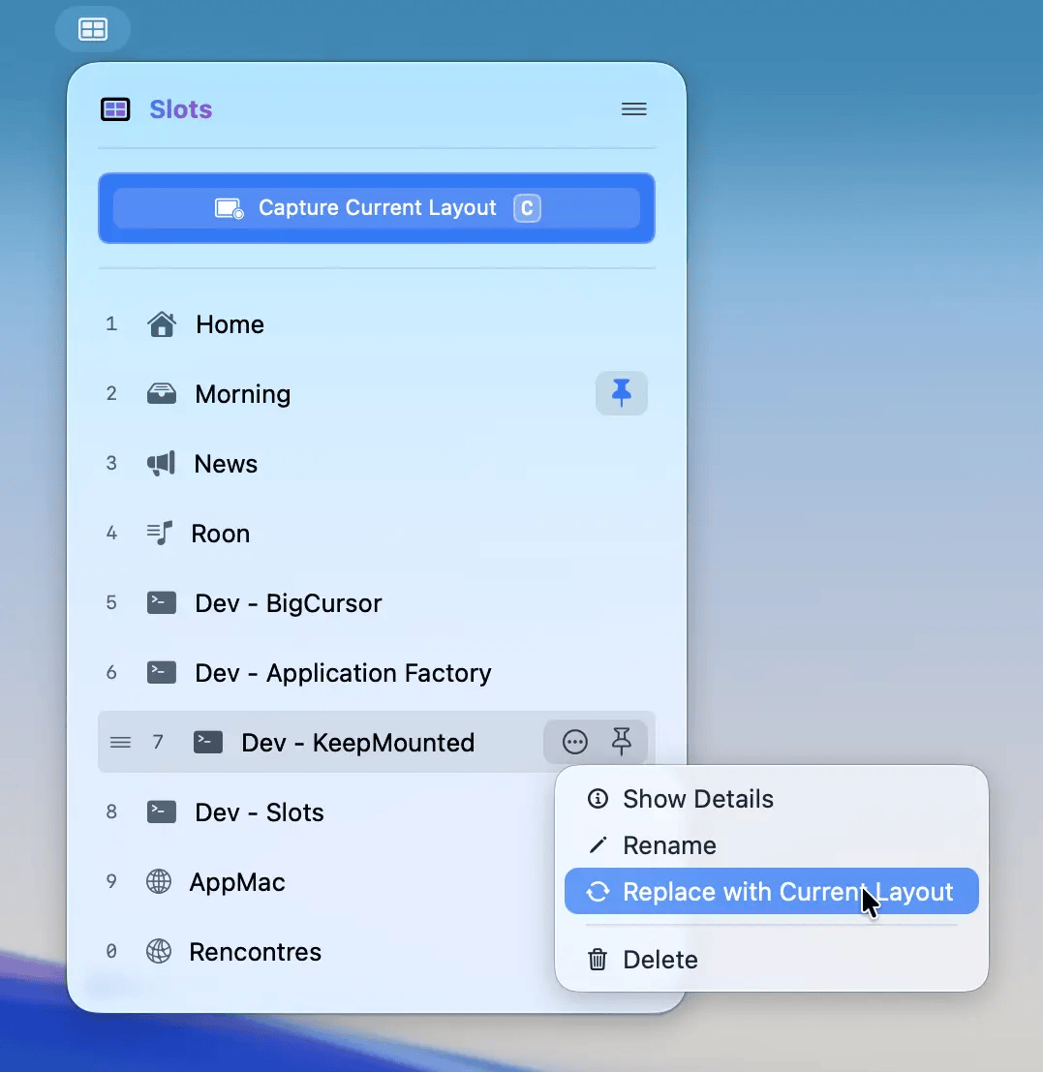Click the Dev - Slots terminal icon
This screenshot has height=1072, width=1043.
[162, 812]
